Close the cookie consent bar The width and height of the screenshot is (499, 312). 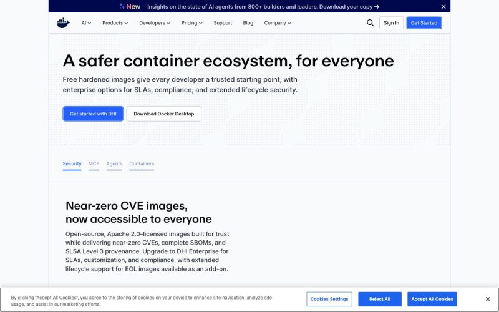488,300
